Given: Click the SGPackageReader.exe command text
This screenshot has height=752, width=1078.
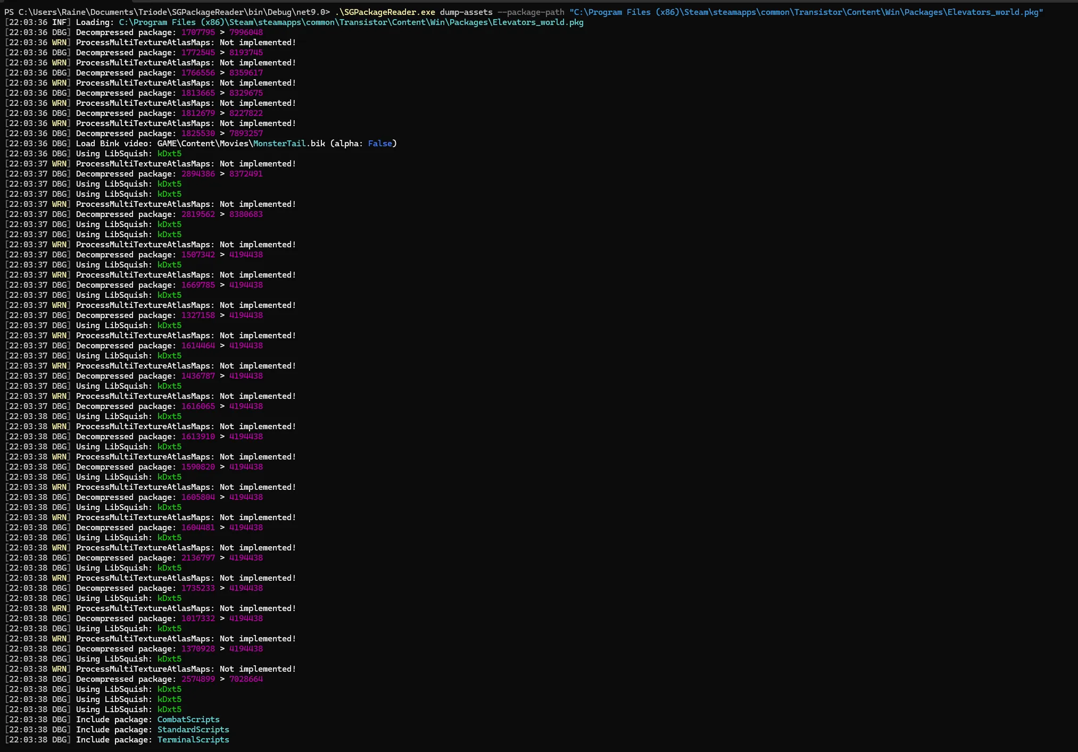Looking at the screenshot, I should pos(389,12).
